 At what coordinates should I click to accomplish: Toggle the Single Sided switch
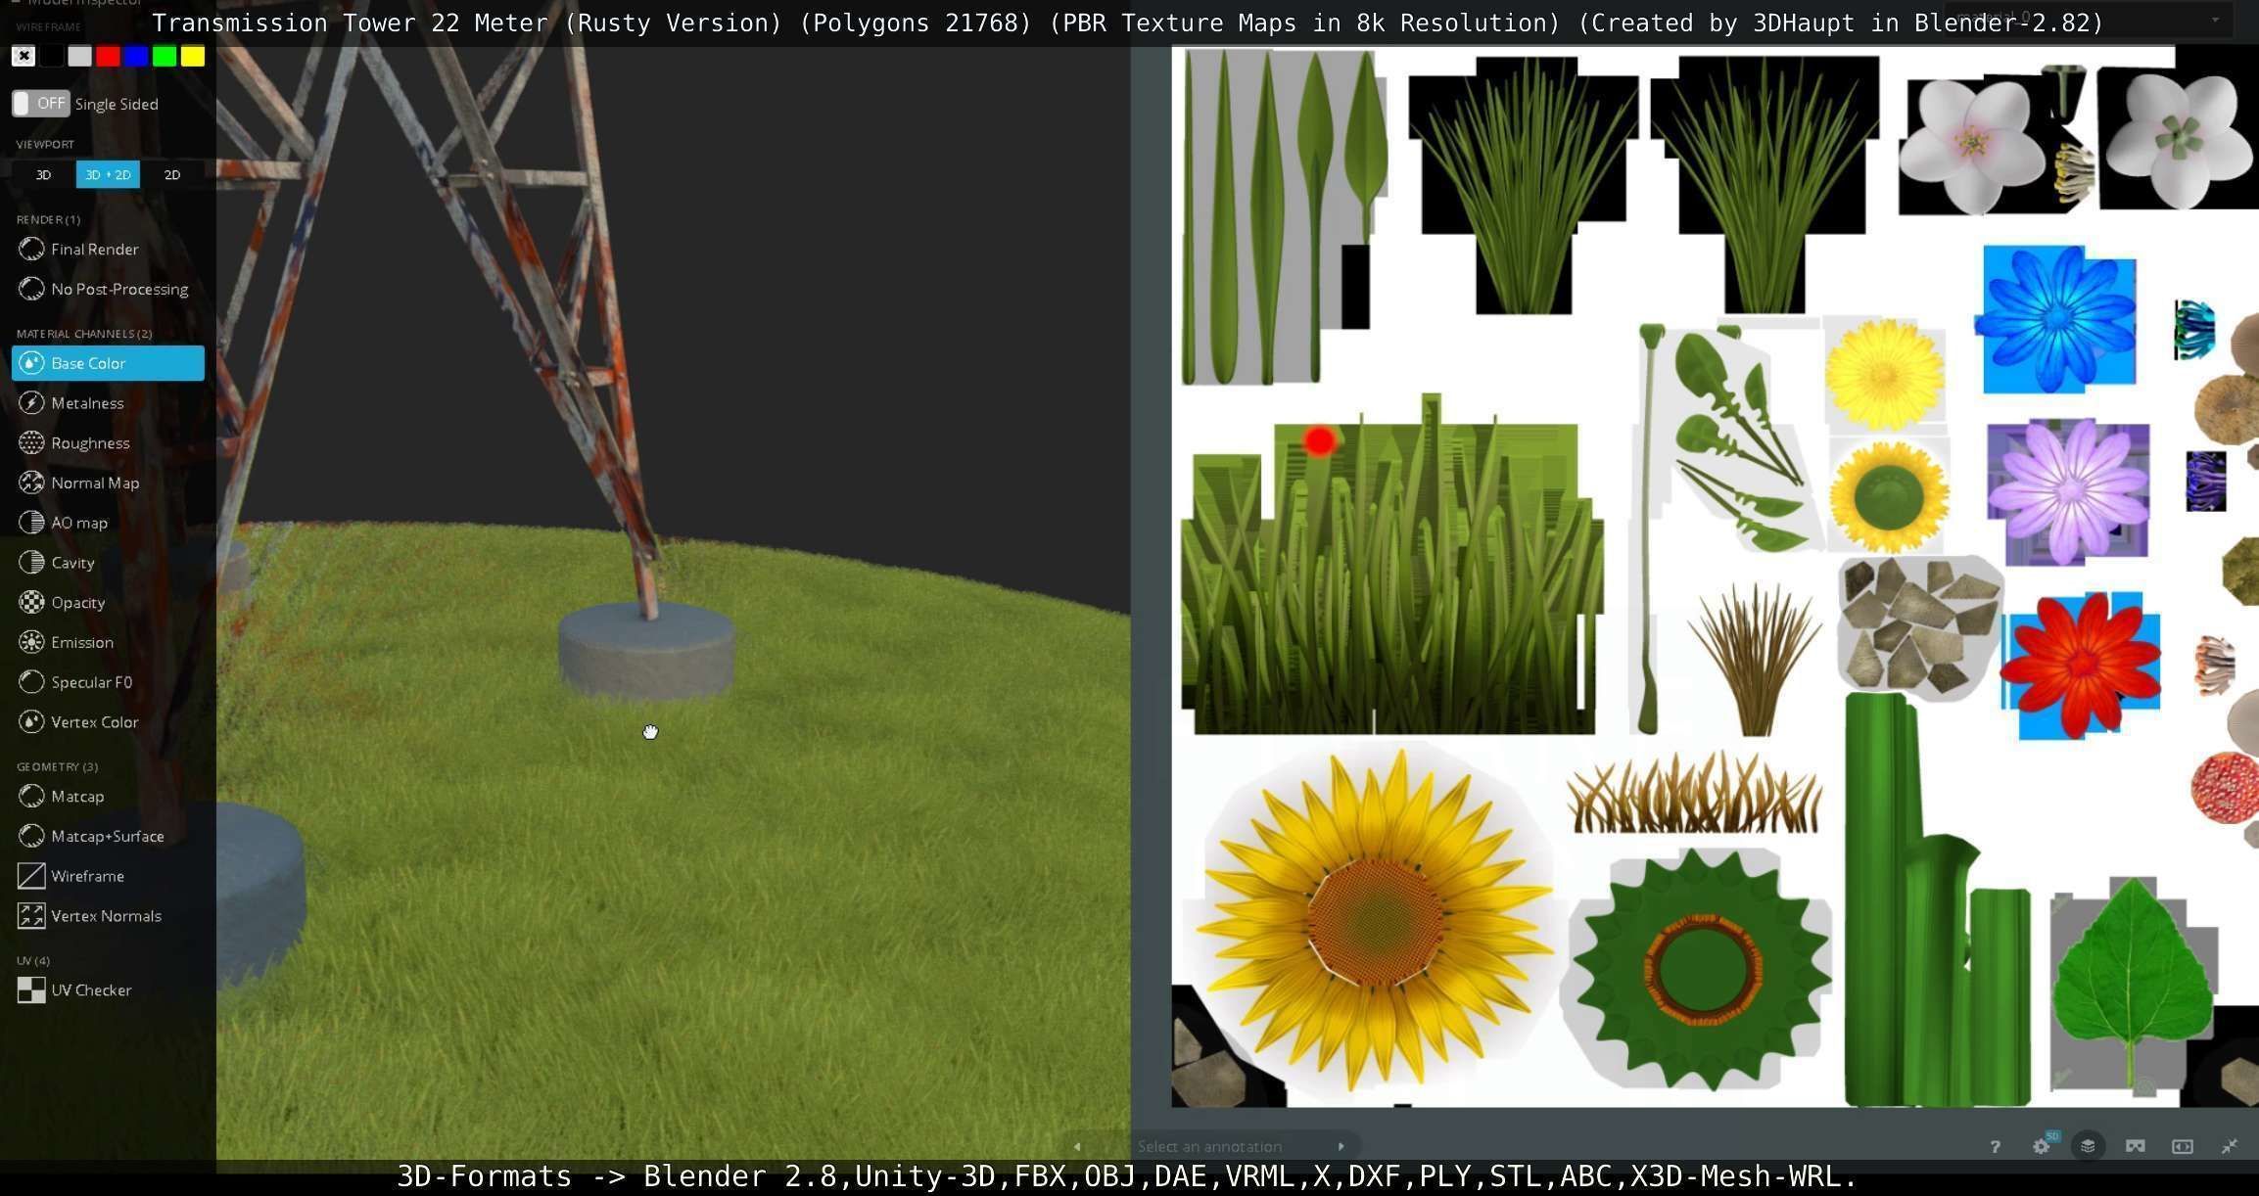(40, 104)
